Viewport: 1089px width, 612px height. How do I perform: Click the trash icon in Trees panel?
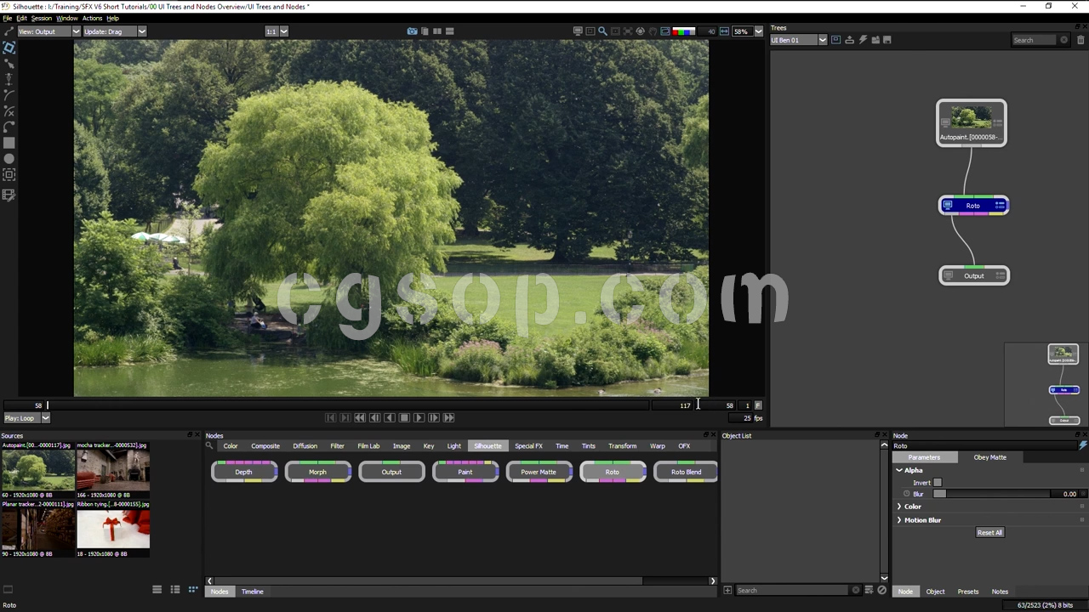1080,40
